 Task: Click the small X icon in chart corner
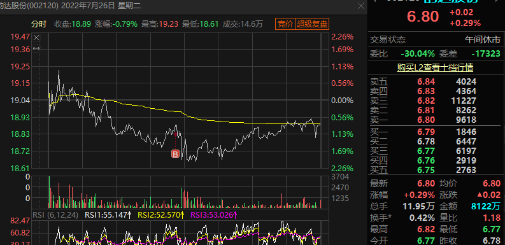36,38
